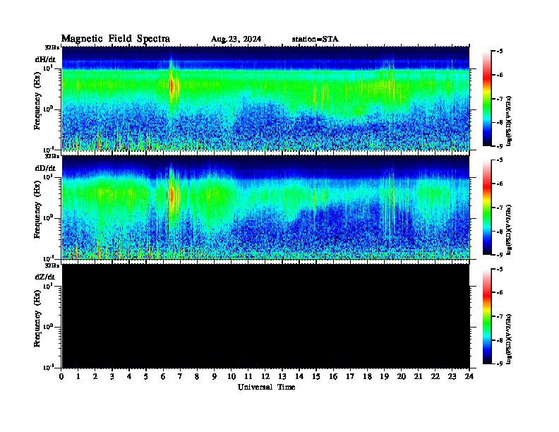
Task: Click the '12' hour tick label
Action: [265, 376]
